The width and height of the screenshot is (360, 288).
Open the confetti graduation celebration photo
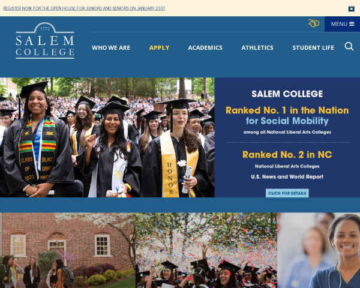pos(206,250)
